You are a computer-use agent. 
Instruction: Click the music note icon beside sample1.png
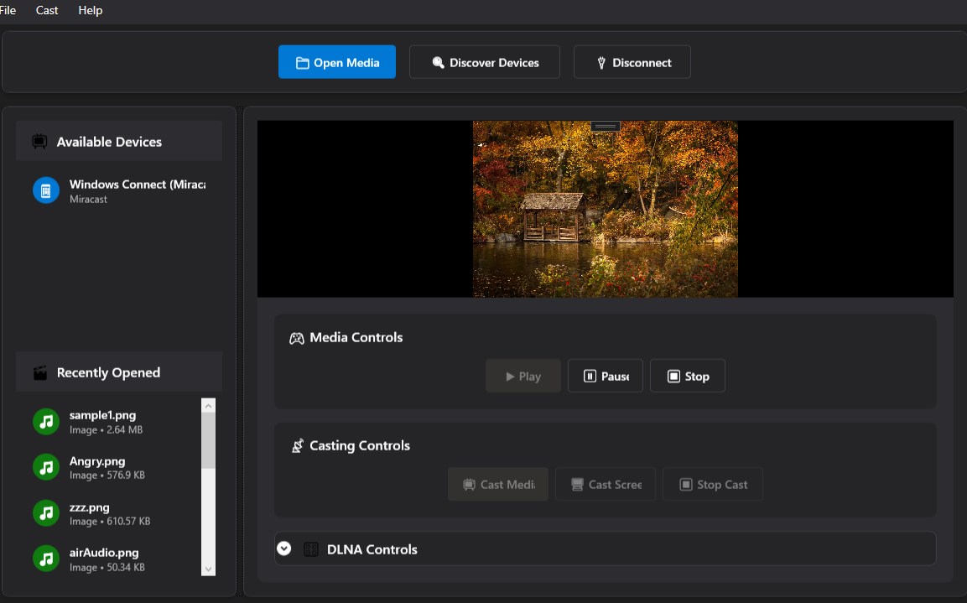click(45, 421)
